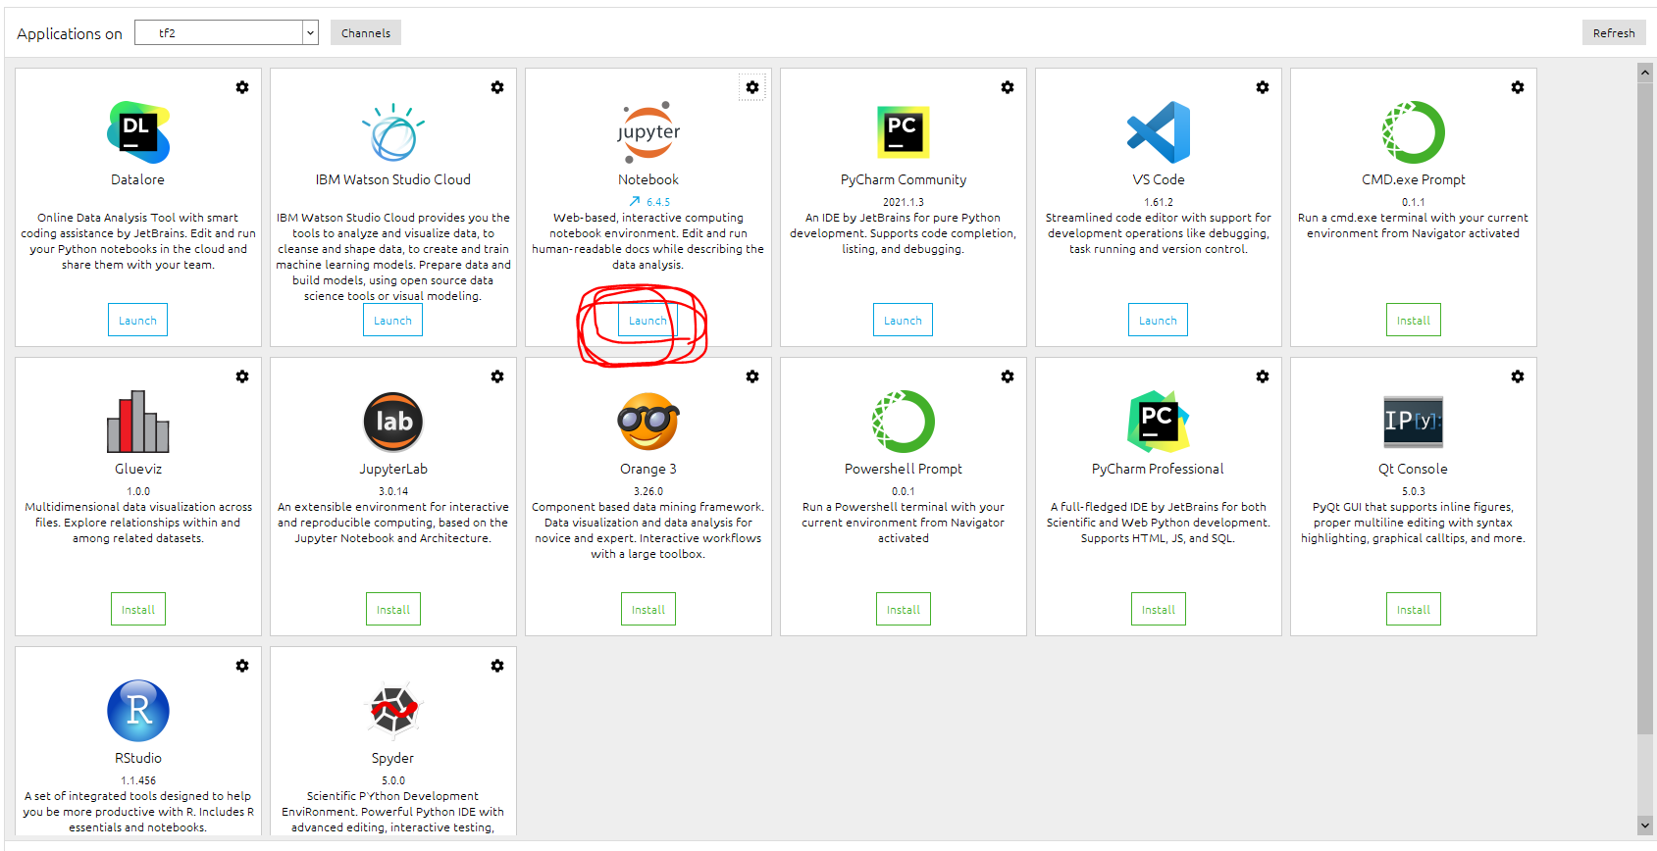This screenshot has width=1657, height=851.
Task: Launch Jupyter Notebook
Action: coord(647,320)
